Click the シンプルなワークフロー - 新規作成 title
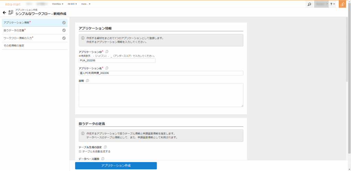351x171 pixels. point(41,14)
